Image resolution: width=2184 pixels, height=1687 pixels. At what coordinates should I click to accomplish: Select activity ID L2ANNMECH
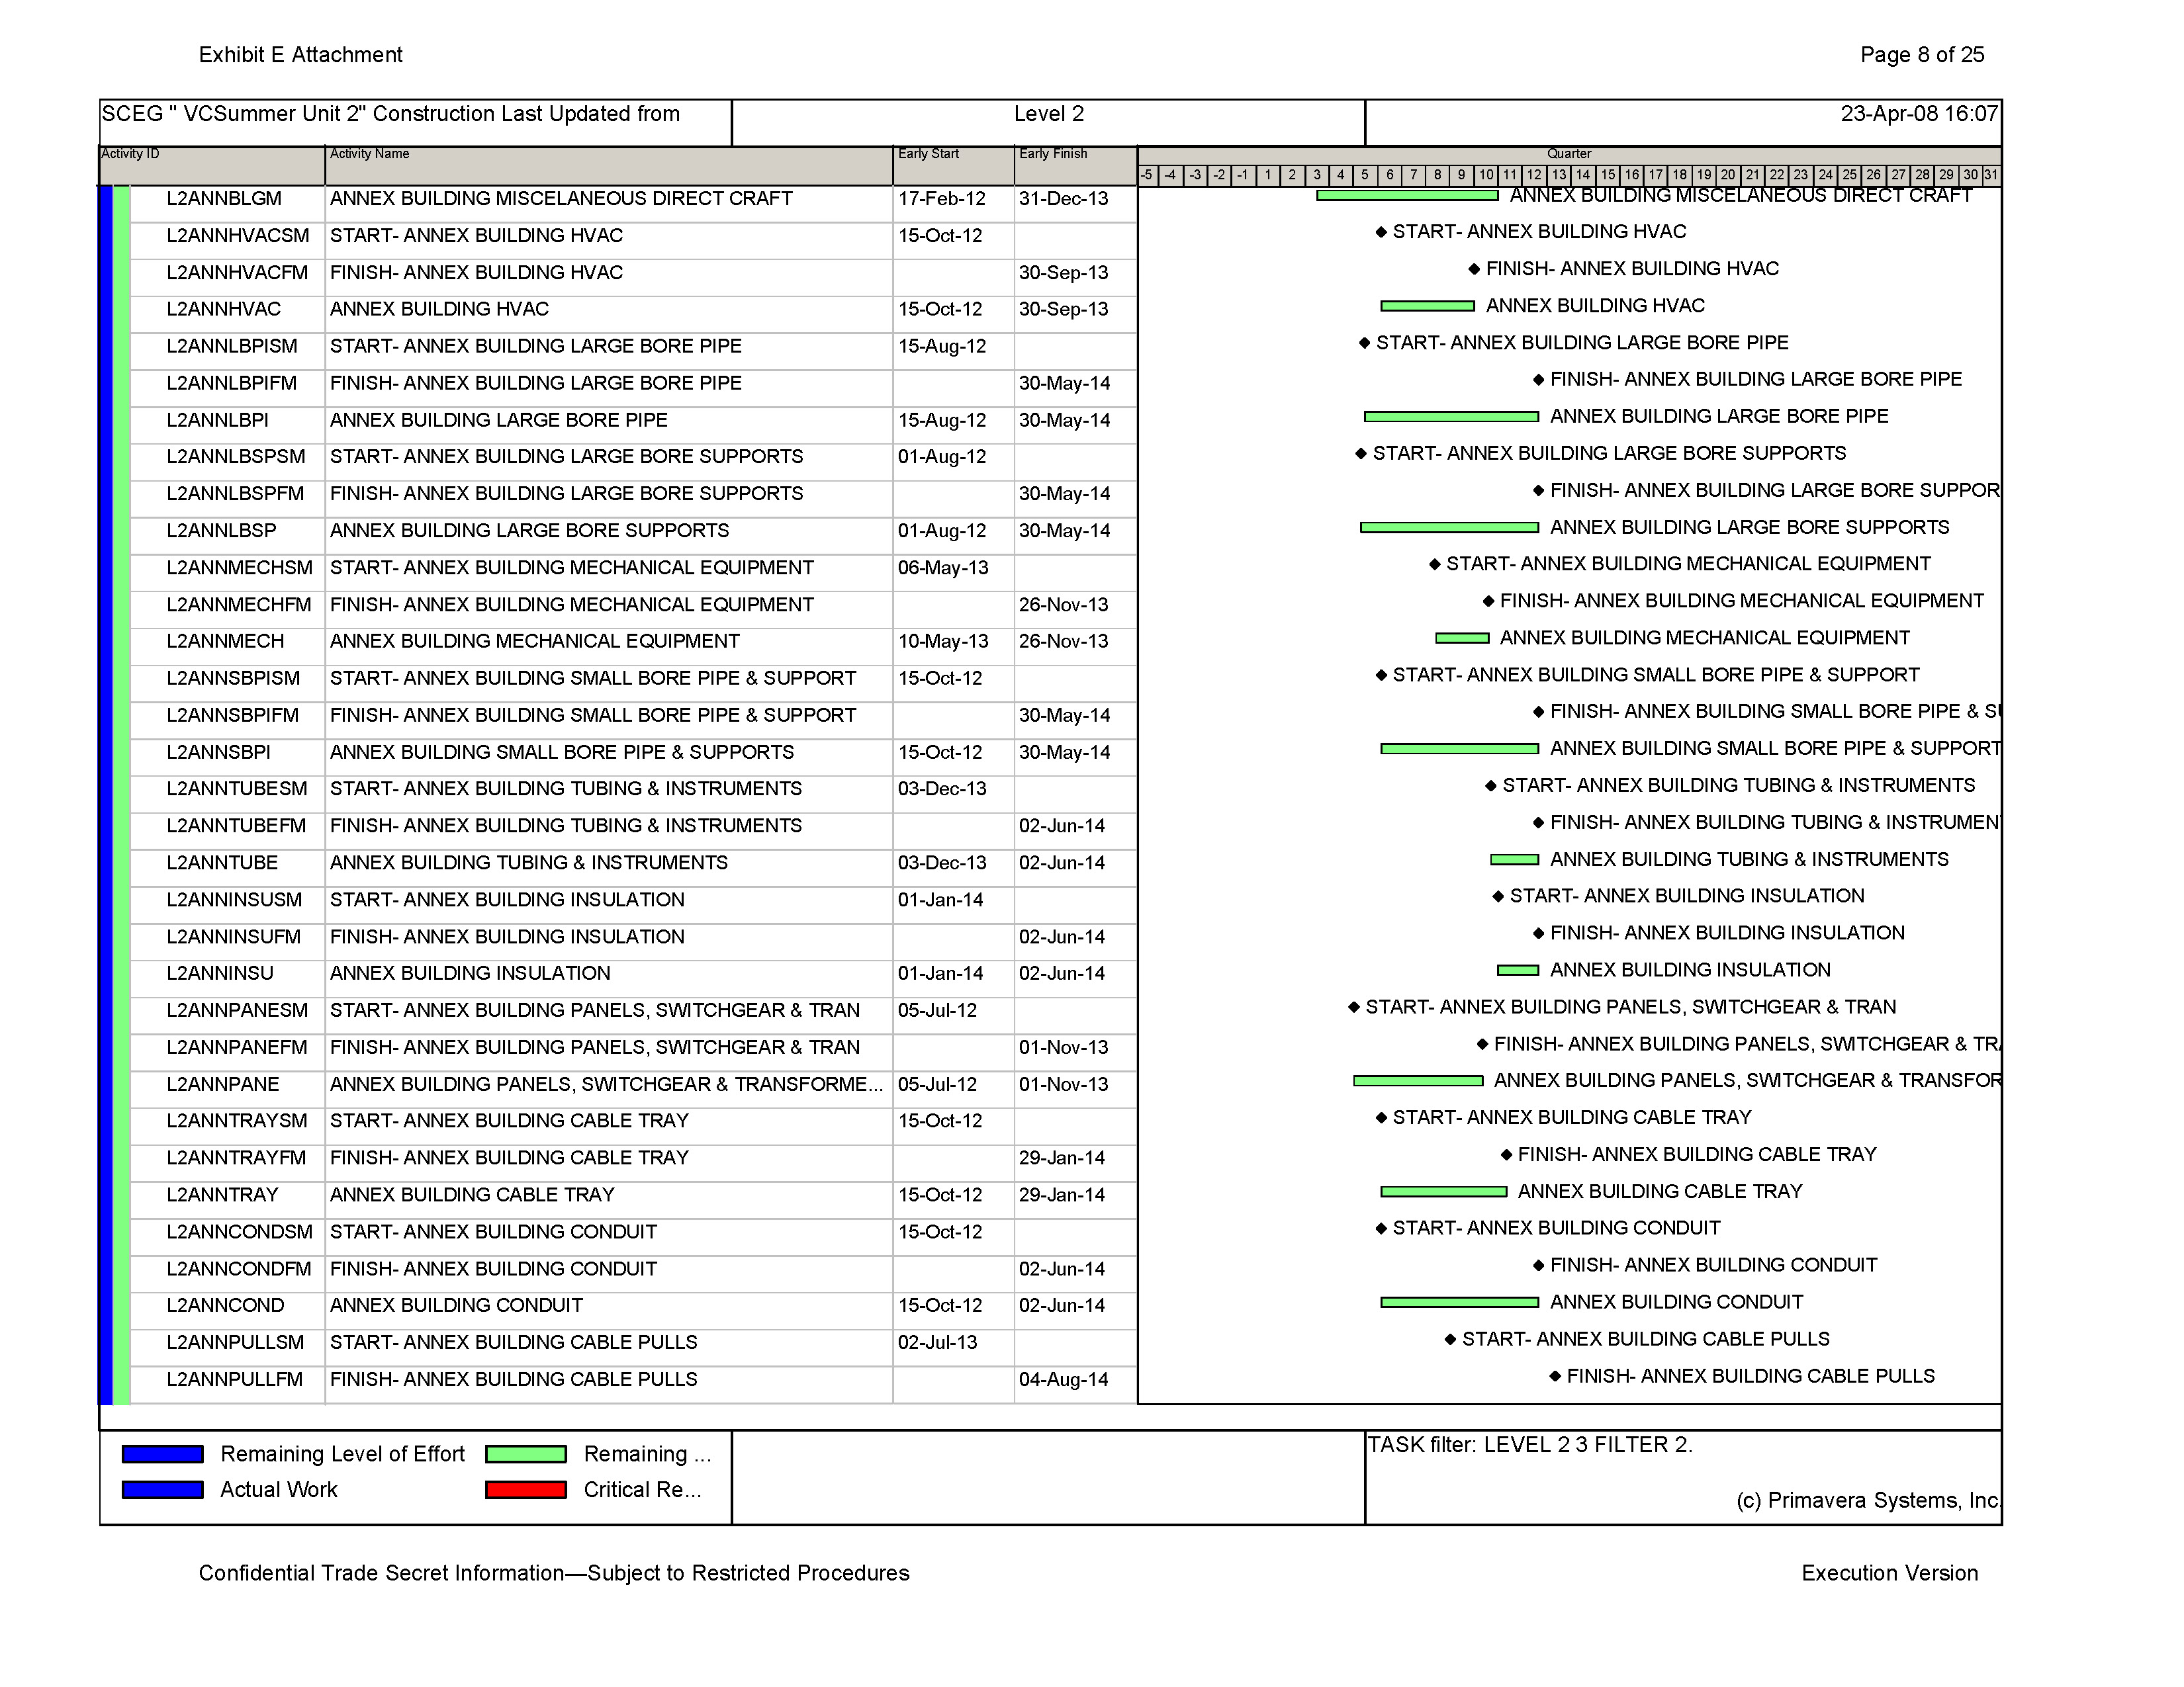pos(225,642)
